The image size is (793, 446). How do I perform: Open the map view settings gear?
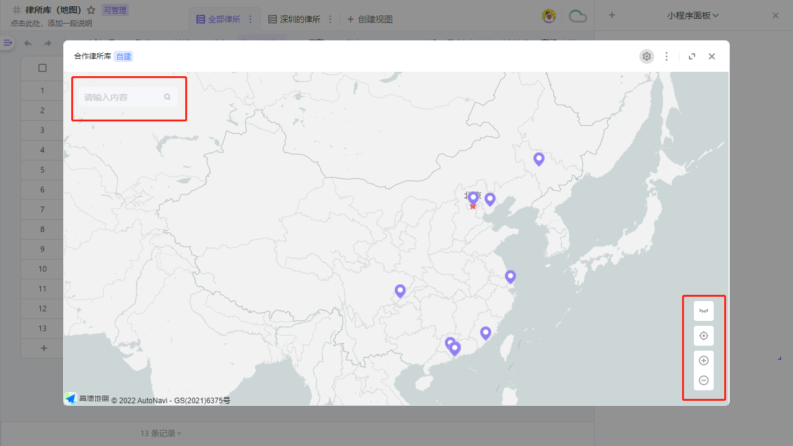point(646,56)
